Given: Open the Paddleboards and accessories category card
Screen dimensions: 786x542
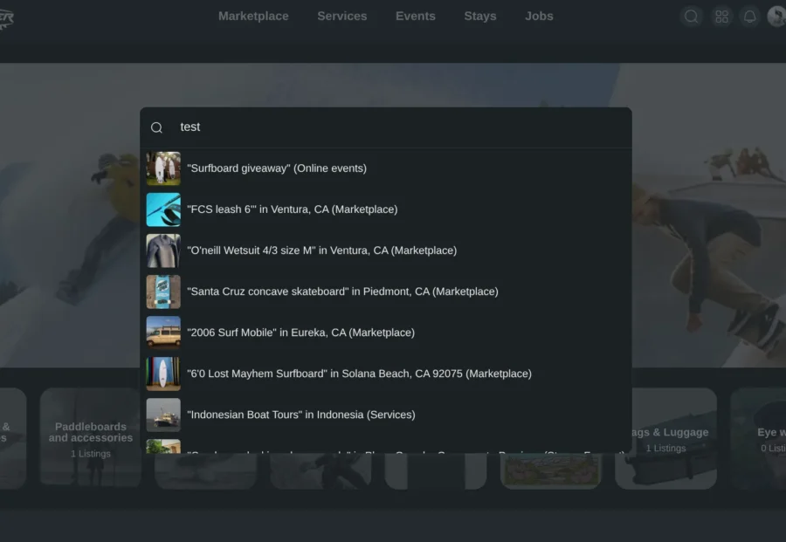Looking at the screenshot, I should (x=90, y=438).
